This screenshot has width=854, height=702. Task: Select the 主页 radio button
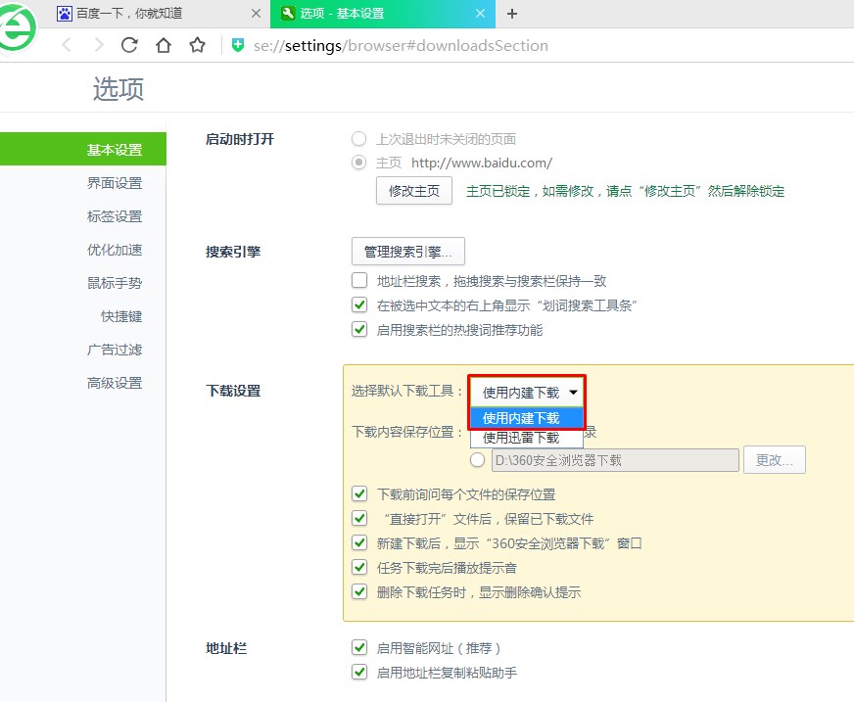pos(358,163)
